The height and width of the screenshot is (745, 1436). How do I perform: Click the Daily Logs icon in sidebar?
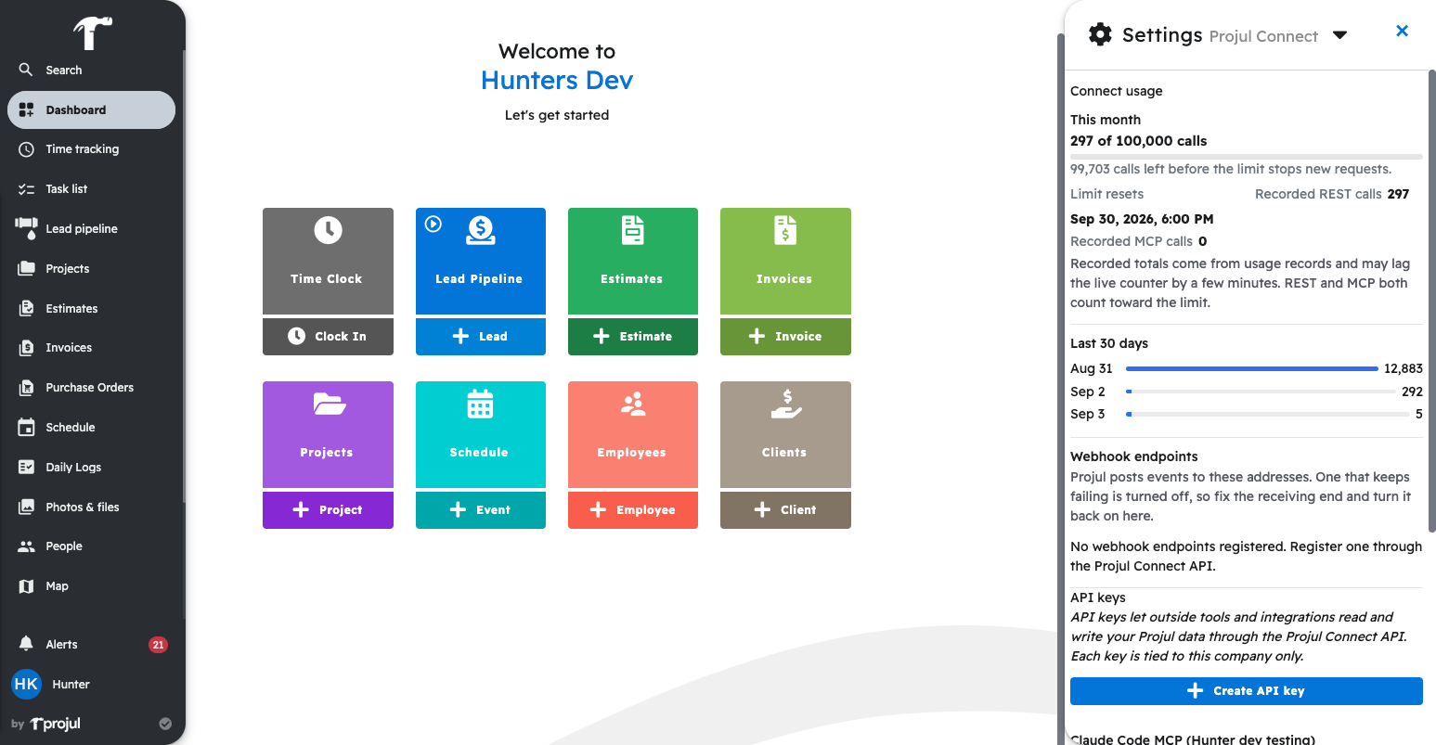click(x=26, y=468)
